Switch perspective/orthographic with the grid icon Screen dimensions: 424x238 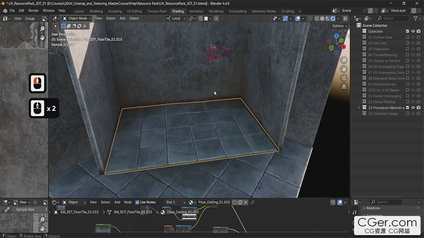(x=344, y=87)
